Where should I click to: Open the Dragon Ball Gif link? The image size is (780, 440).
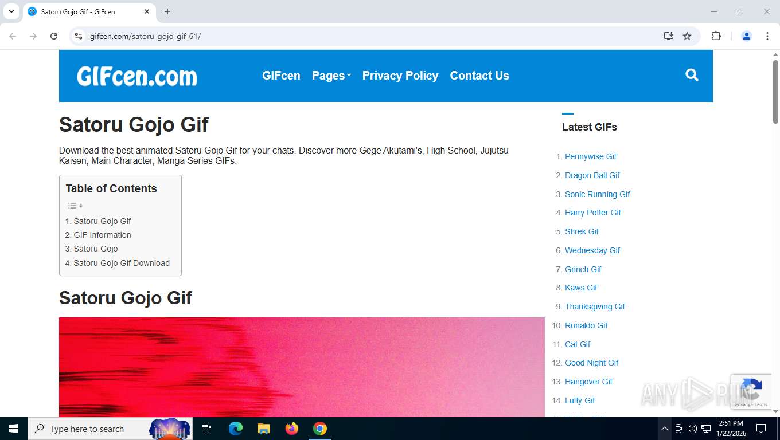(x=592, y=175)
